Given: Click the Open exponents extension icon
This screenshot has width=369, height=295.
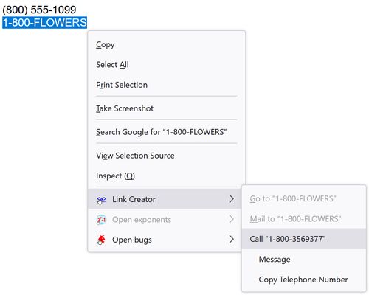Looking at the screenshot, I should click(x=101, y=220).
